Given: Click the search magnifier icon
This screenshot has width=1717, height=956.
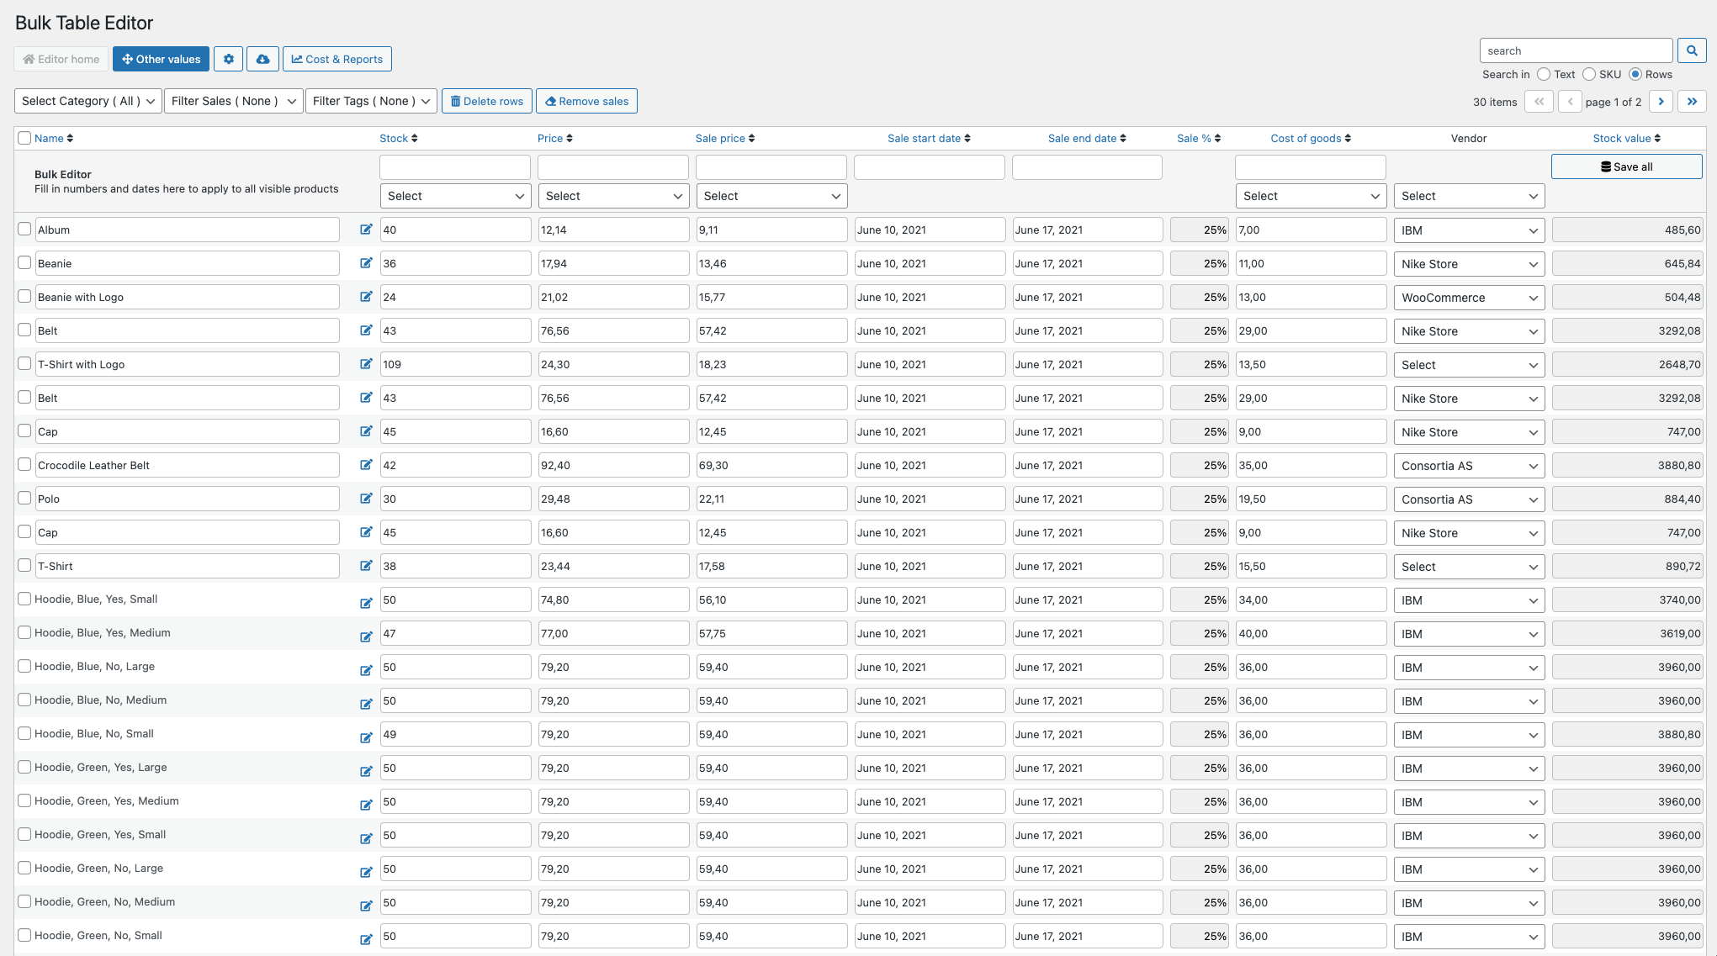Looking at the screenshot, I should click(1691, 50).
